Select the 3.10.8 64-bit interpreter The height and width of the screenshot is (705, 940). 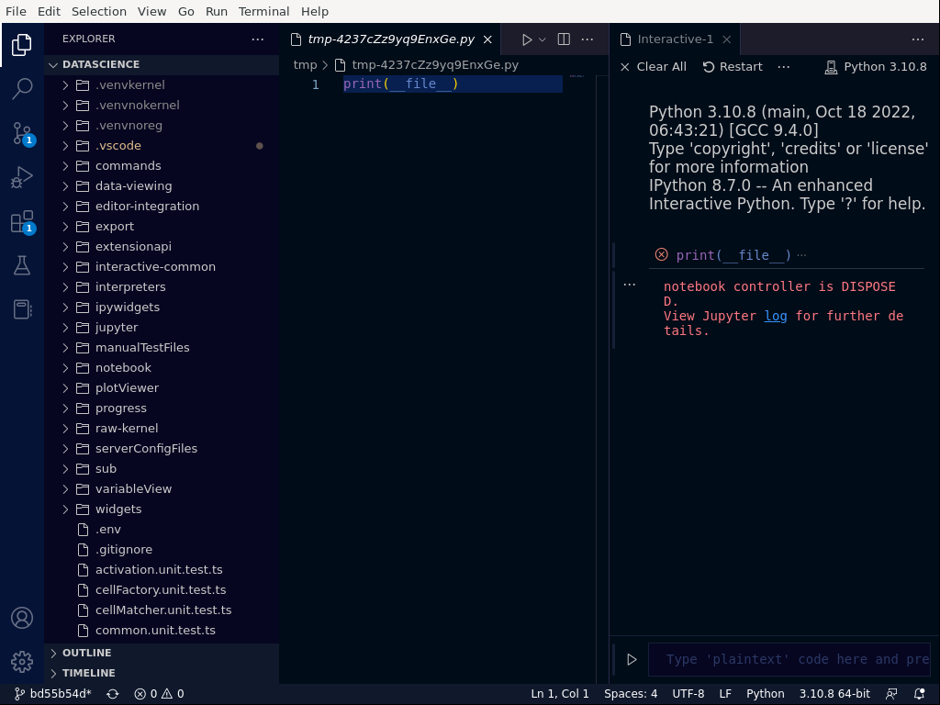coord(834,694)
